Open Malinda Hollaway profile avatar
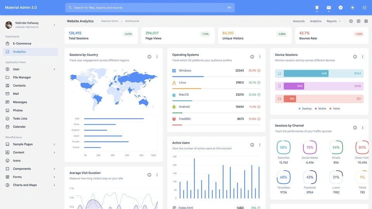The image size is (372, 209). (x=9, y=25)
